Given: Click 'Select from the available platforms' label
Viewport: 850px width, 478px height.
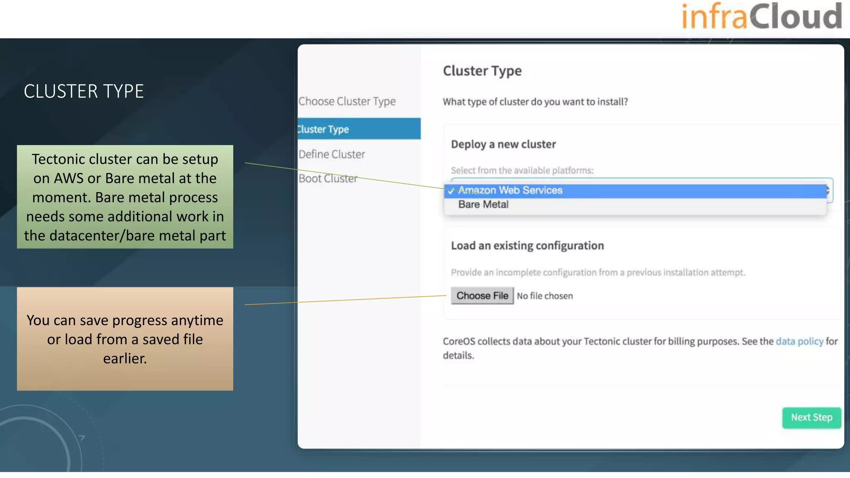Looking at the screenshot, I should pyautogui.click(x=522, y=170).
